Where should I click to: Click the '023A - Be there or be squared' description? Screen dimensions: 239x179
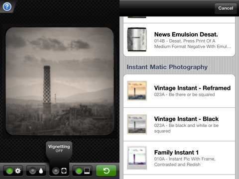(184, 94)
